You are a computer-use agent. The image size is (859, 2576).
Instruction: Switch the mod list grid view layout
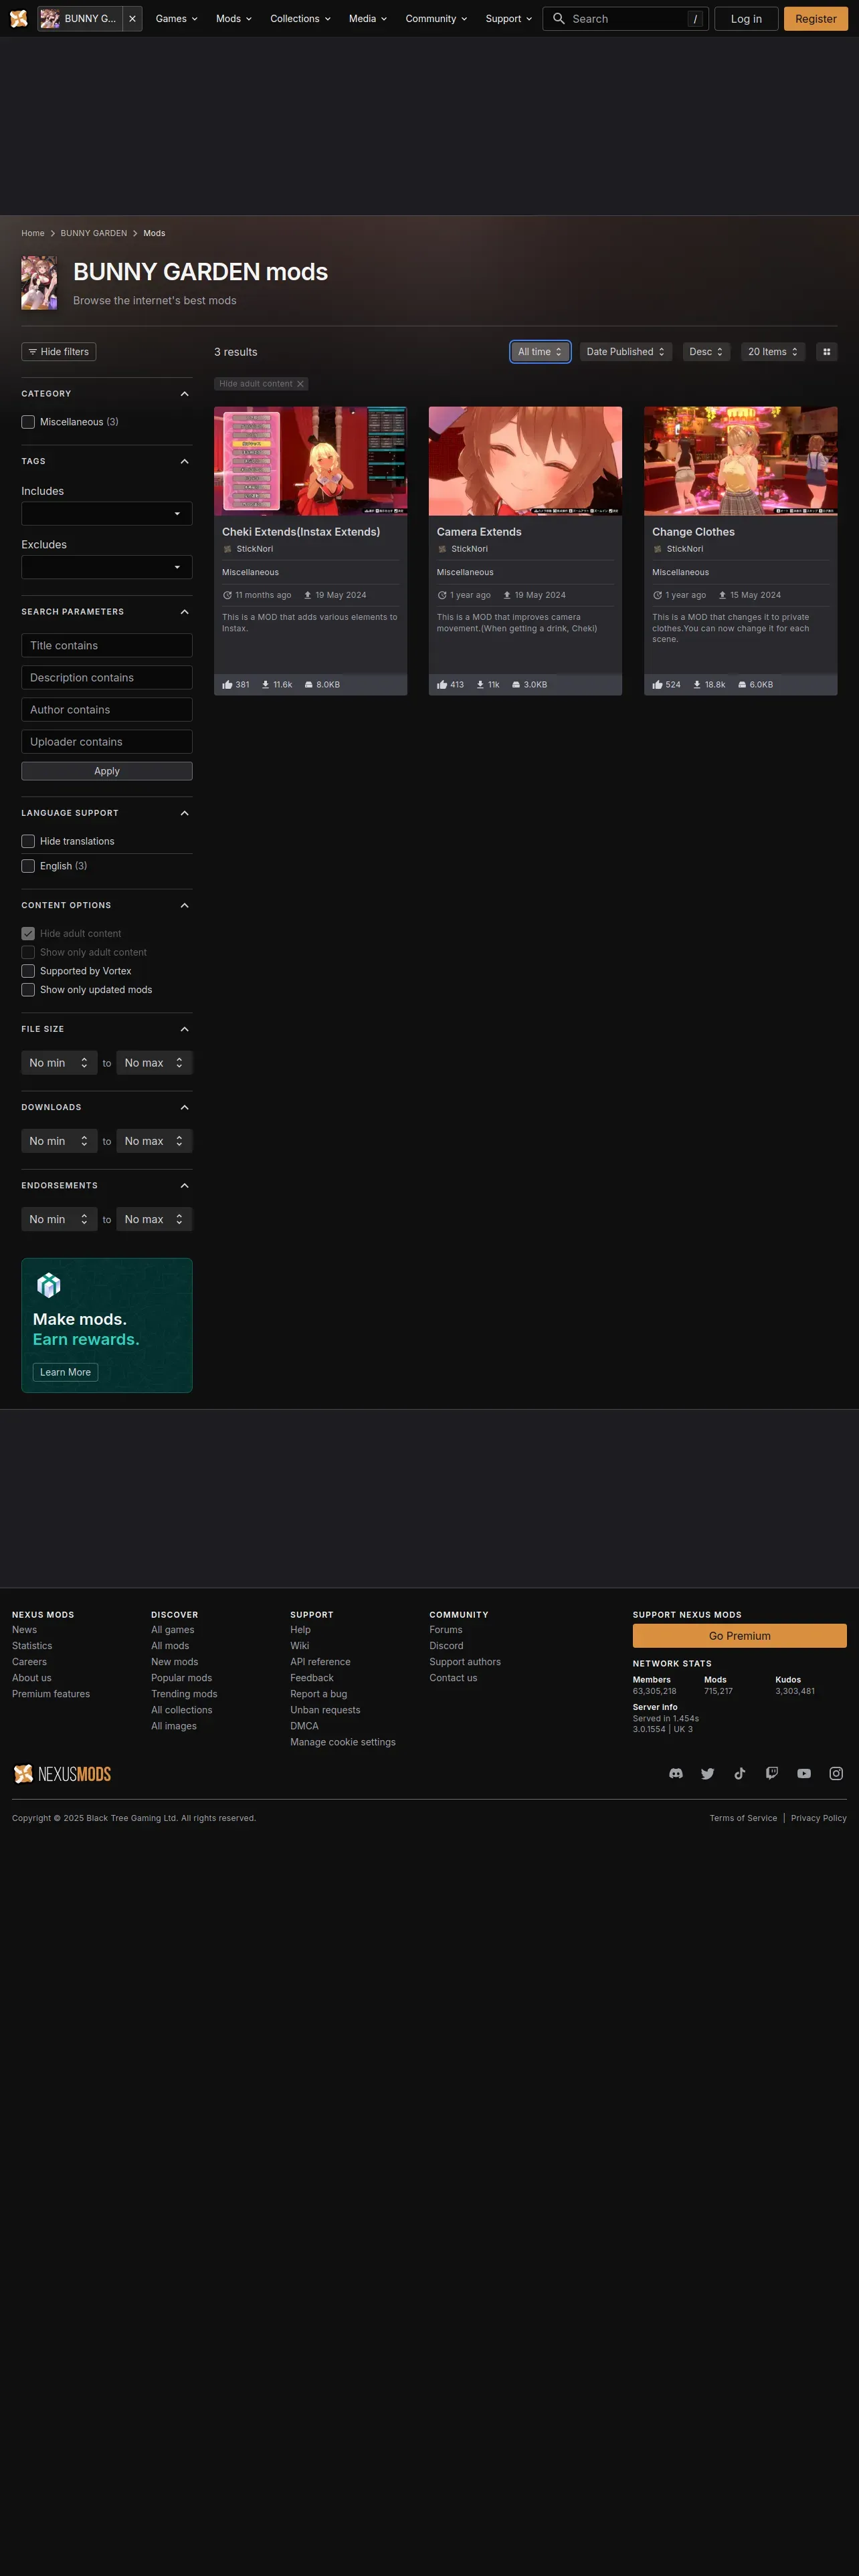click(826, 352)
